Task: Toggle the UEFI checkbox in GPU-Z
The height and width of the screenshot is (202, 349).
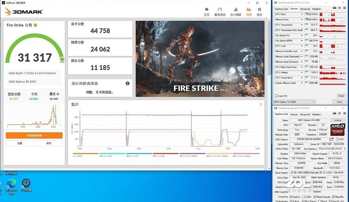Action: [337, 139]
